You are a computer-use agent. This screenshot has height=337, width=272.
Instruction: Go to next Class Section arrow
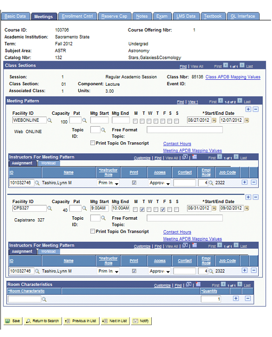tap(242, 65)
